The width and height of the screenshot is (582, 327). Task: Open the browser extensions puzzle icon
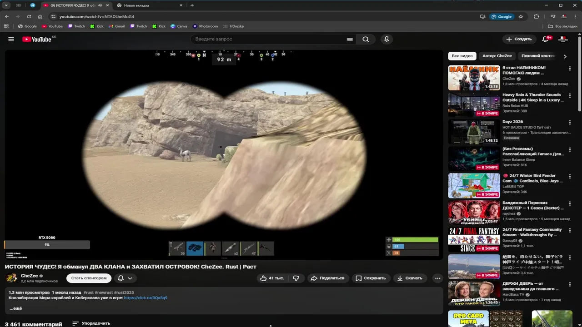[537, 16]
